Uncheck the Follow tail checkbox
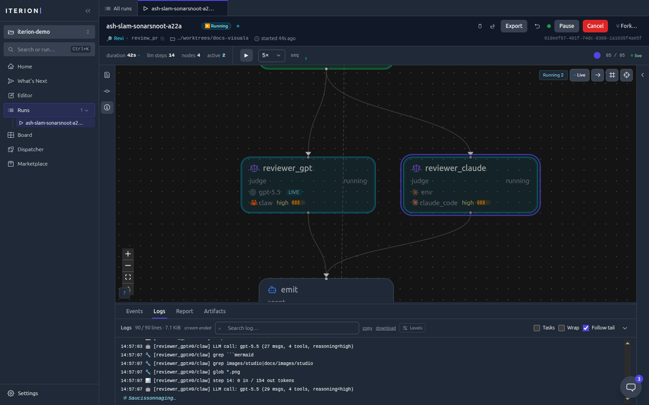This screenshot has width=649, height=405. 586,328
